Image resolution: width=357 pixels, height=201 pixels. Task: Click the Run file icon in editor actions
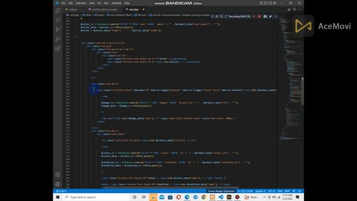(x=289, y=9)
